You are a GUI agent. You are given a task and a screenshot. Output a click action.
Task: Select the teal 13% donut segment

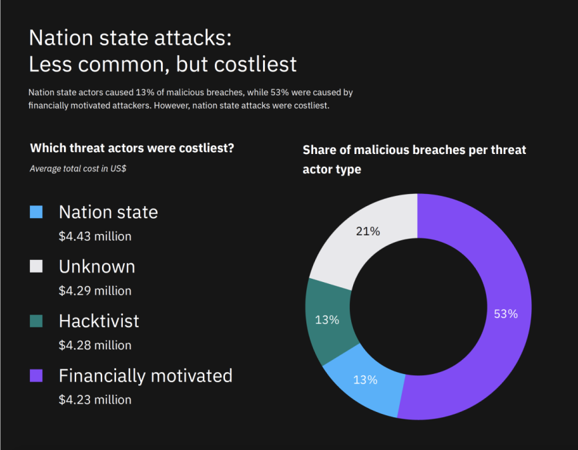point(326,319)
